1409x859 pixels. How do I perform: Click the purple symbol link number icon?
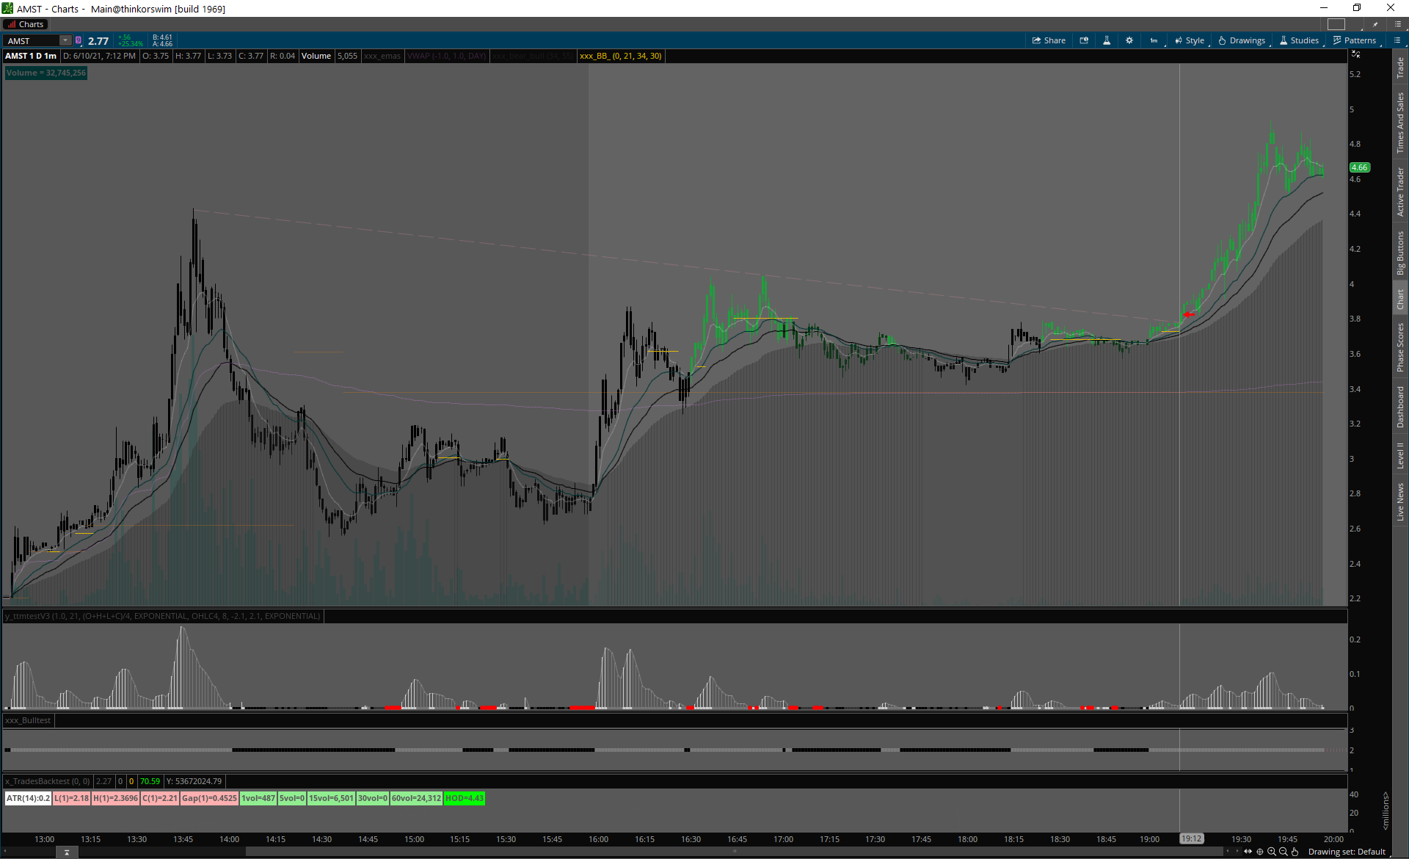(x=79, y=40)
